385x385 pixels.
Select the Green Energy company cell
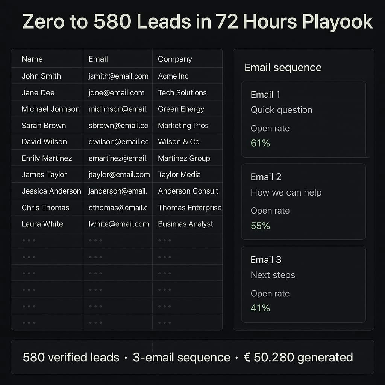[181, 109]
